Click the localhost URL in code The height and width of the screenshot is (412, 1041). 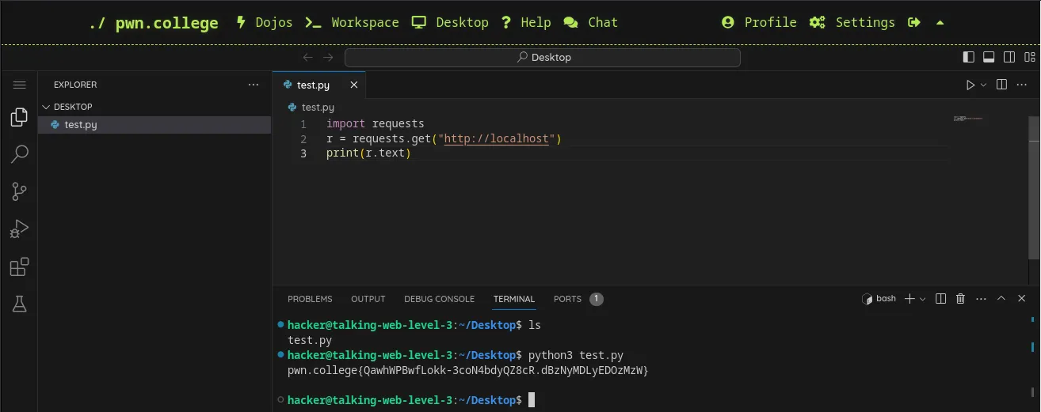[x=497, y=139]
